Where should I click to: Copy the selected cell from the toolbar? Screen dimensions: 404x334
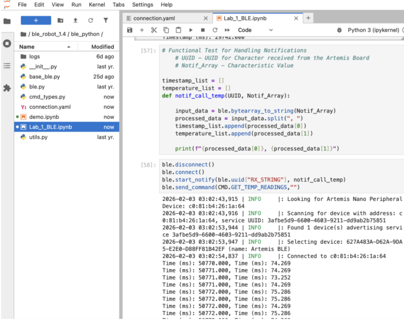(x=166, y=30)
